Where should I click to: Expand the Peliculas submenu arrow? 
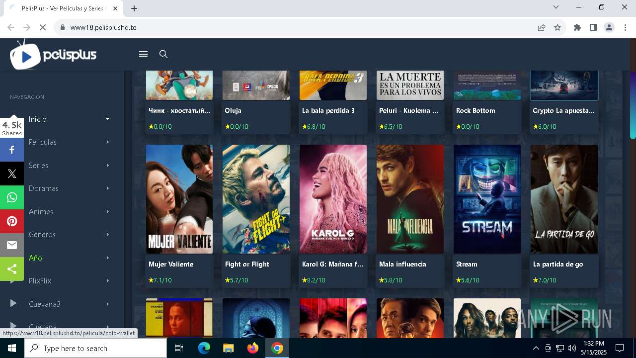[108, 142]
